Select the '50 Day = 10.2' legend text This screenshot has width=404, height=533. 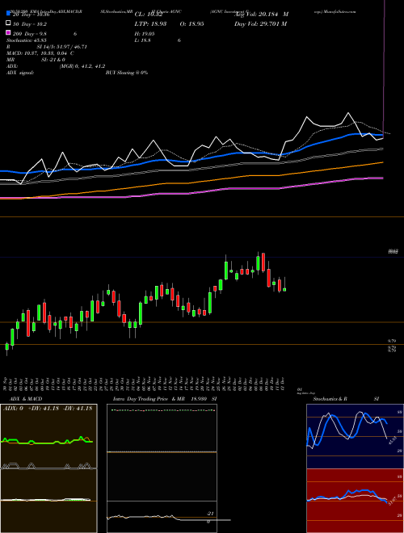point(30,24)
